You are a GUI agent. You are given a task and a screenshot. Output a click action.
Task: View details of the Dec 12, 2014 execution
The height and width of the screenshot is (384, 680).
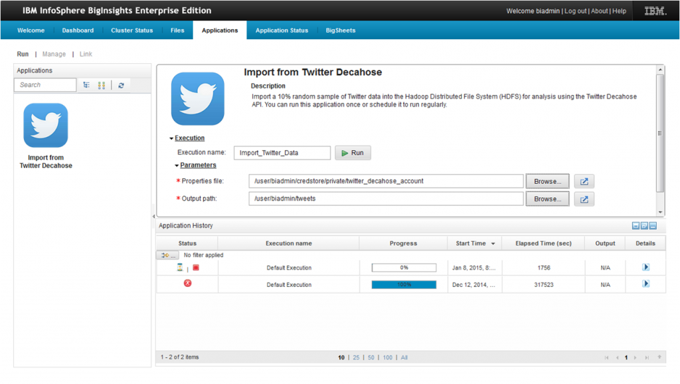click(x=645, y=284)
